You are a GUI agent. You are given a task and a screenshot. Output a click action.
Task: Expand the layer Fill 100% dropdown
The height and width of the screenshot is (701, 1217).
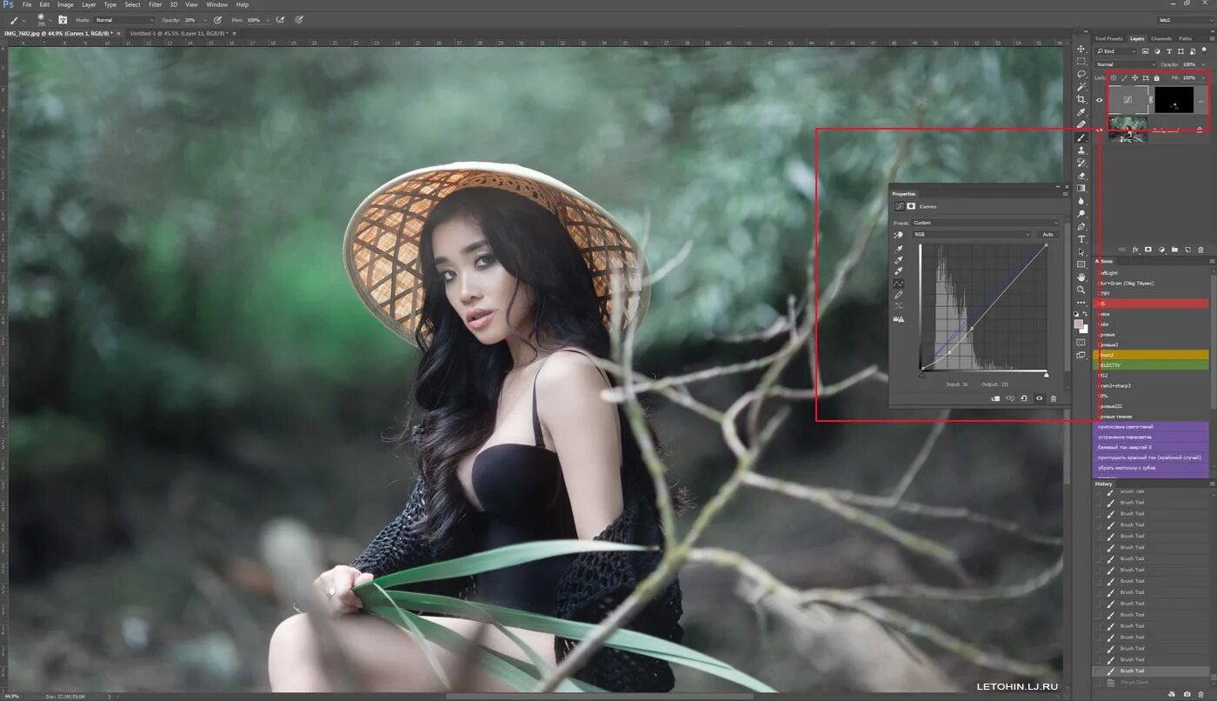click(x=1203, y=77)
